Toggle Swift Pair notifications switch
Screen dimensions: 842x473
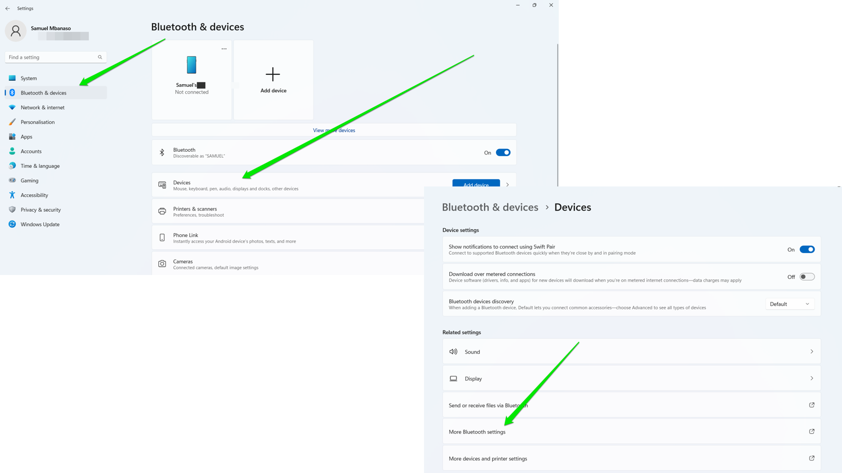click(807, 250)
